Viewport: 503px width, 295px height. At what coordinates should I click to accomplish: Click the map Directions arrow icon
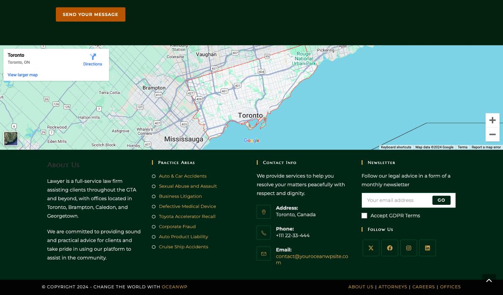pyautogui.click(x=93, y=57)
